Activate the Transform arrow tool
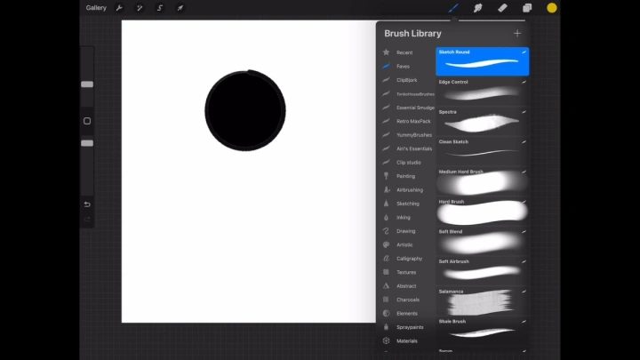Image resolution: width=640 pixels, height=360 pixels. pos(180,8)
